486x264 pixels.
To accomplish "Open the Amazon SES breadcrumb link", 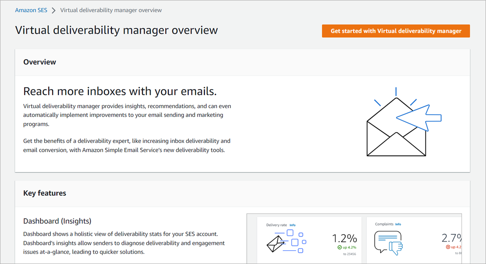I will tap(31, 10).
